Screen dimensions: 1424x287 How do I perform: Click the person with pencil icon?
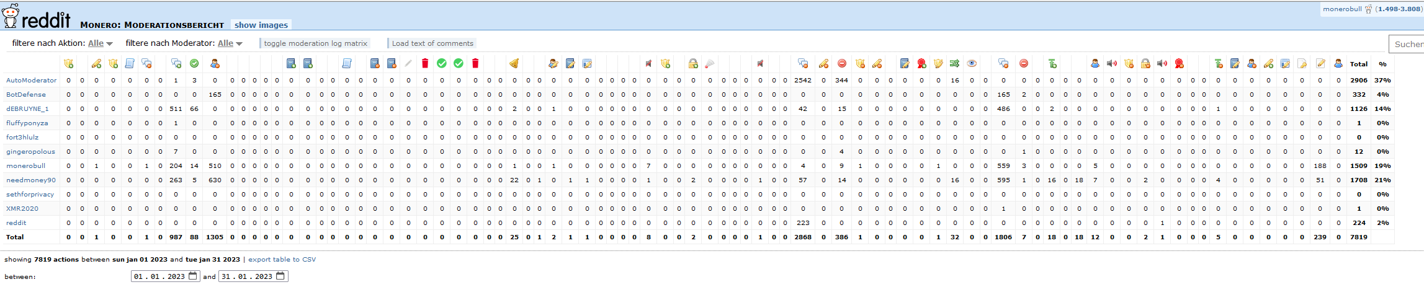point(553,63)
